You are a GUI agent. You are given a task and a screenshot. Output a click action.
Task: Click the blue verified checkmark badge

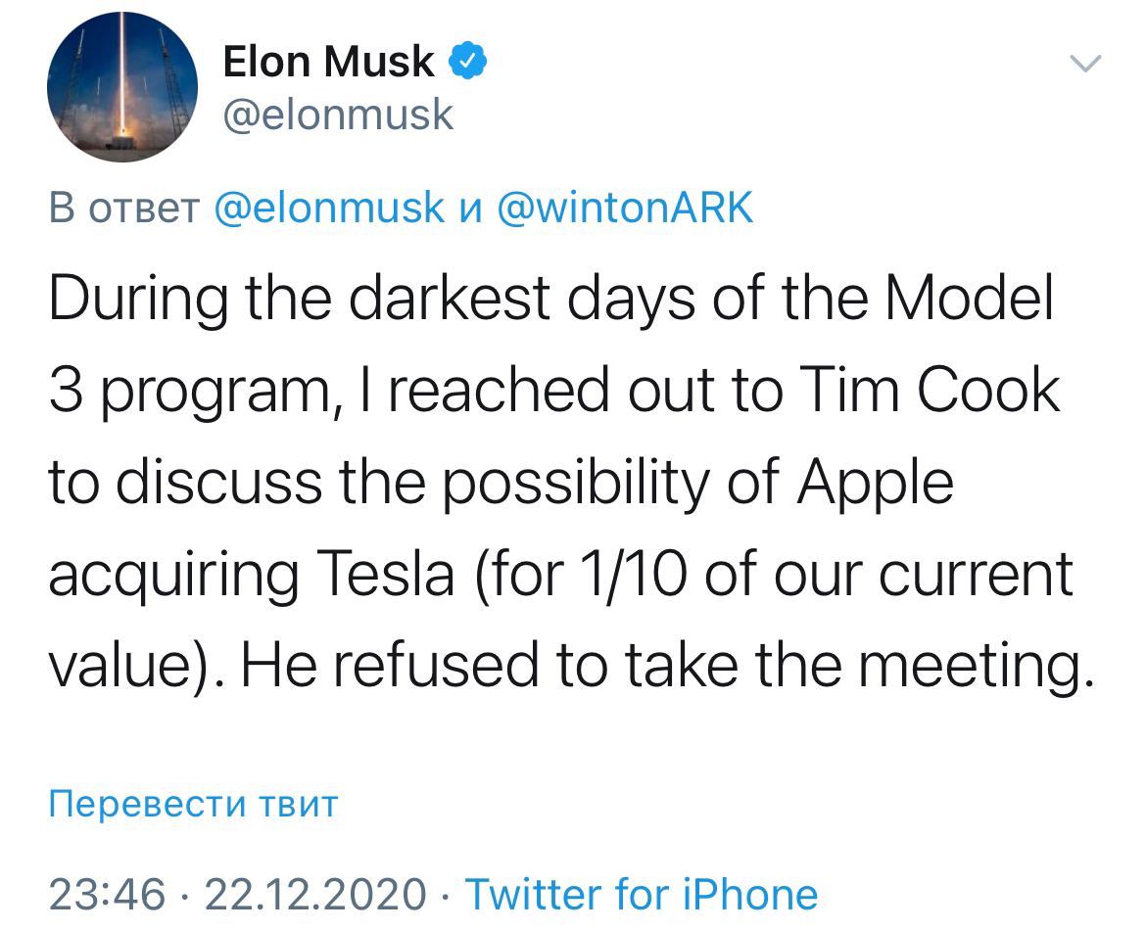(468, 62)
